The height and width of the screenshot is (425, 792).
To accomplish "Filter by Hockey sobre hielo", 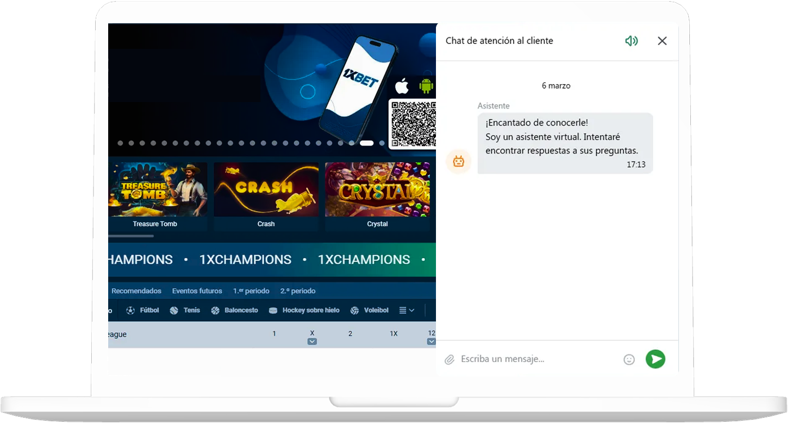I will click(304, 310).
